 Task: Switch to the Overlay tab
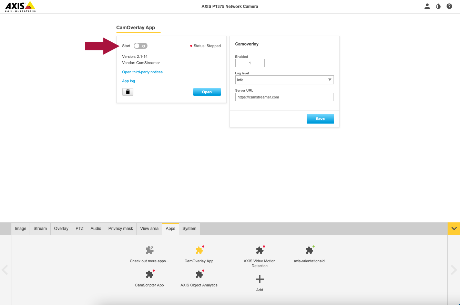[x=61, y=229]
